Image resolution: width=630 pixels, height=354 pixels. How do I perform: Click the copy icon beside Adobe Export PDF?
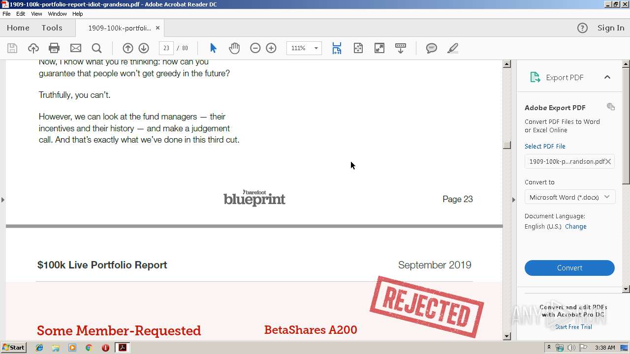coord(611,107)
